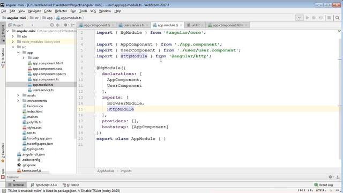Collapse the app folder

[x=18, y=53]
